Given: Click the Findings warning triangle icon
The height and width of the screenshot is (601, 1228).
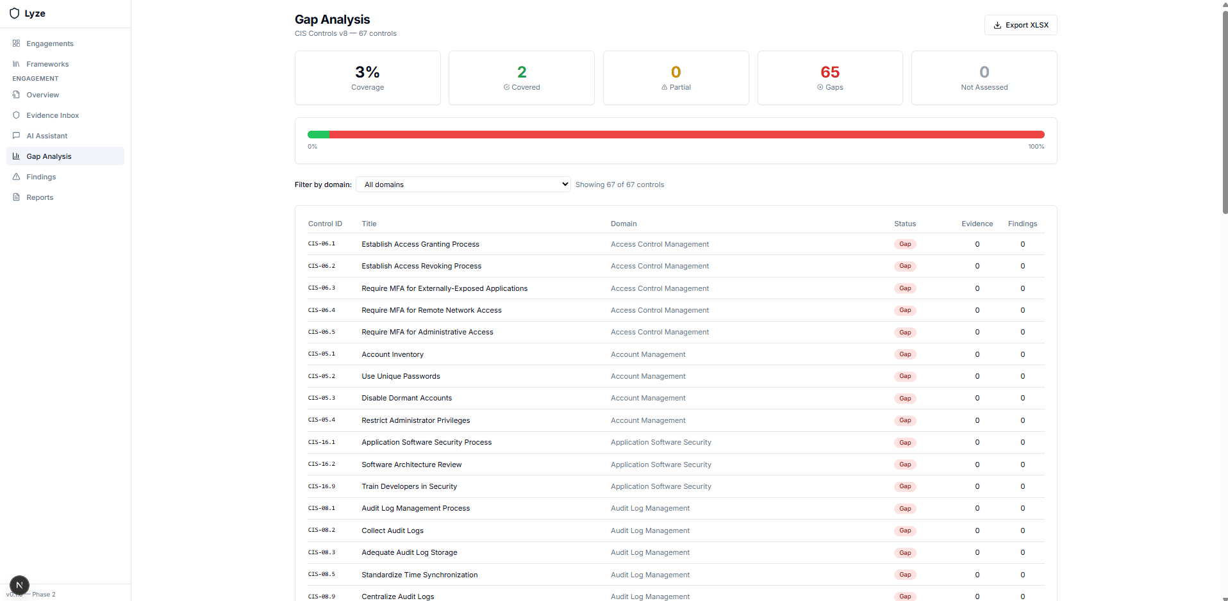Looking at the screenshot, I should 16,177.
